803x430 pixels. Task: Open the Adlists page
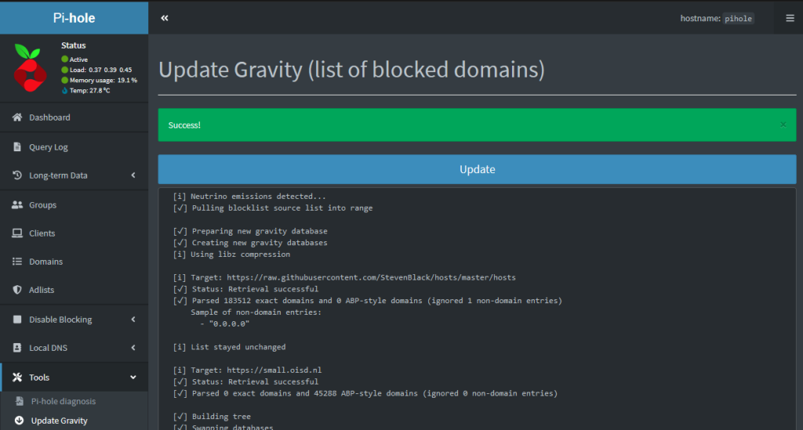coord(74,289)
